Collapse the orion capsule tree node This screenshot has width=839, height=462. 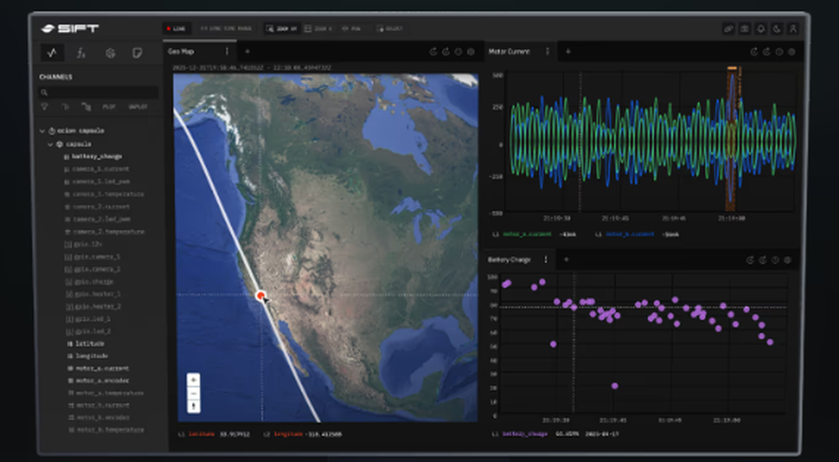point(43,131)
